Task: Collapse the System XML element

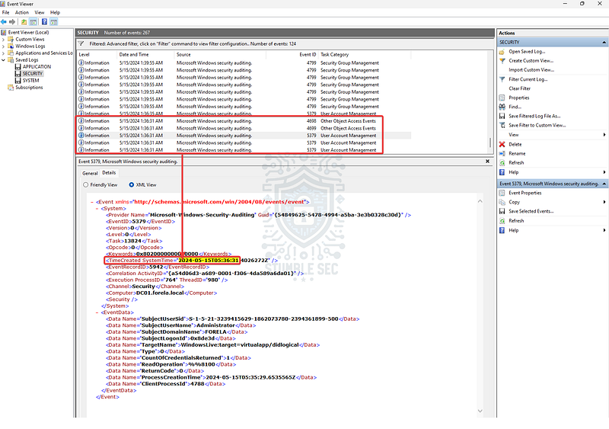Action: coord(97,209)
